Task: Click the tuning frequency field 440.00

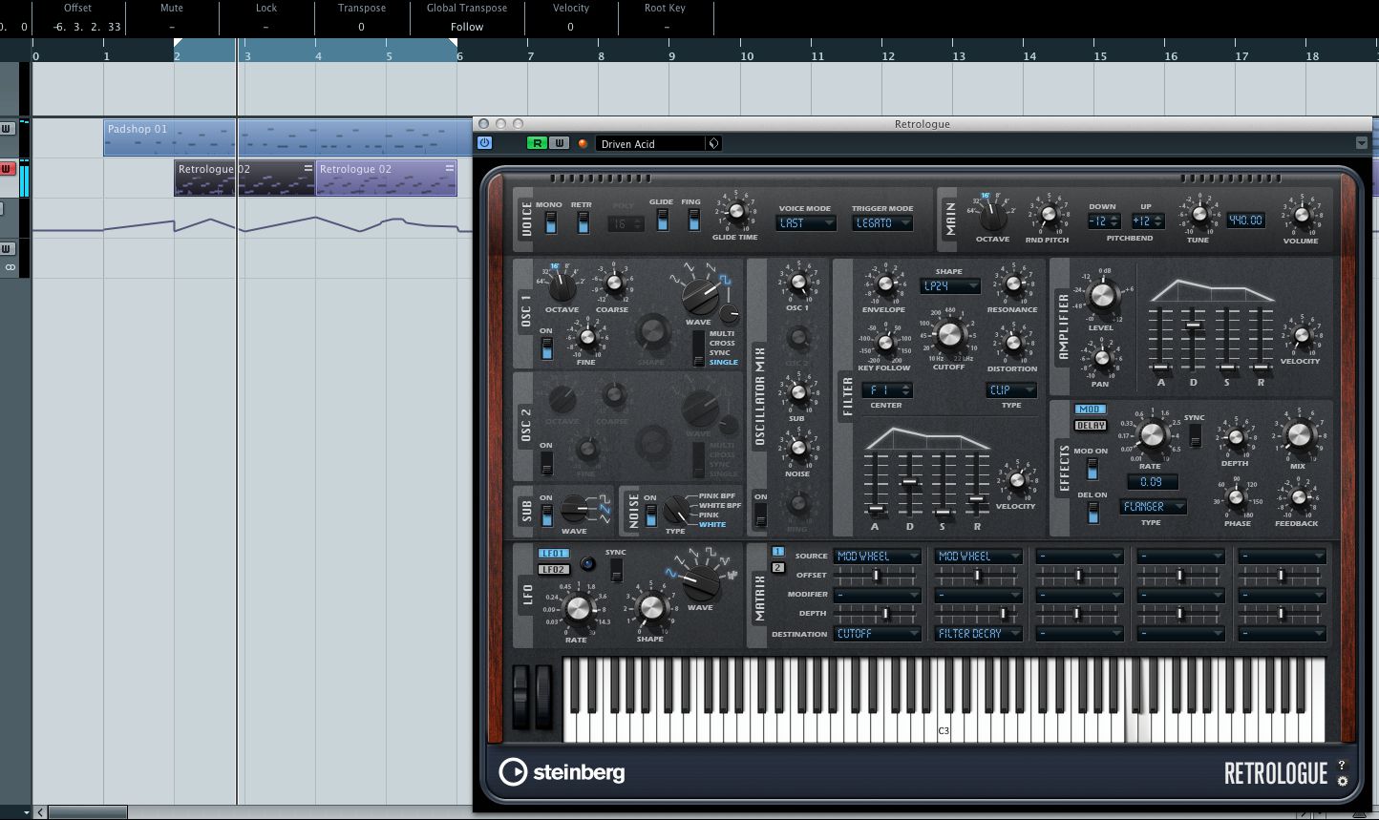Action: [x=1246, y=221]
